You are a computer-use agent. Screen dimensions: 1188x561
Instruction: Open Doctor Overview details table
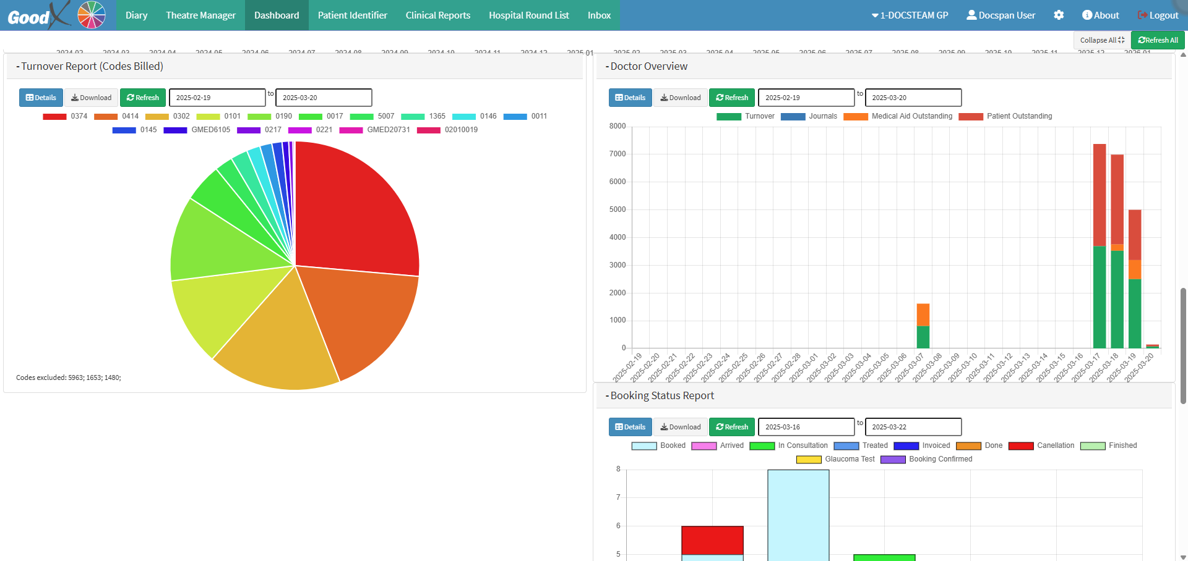[x=630, y=98]
